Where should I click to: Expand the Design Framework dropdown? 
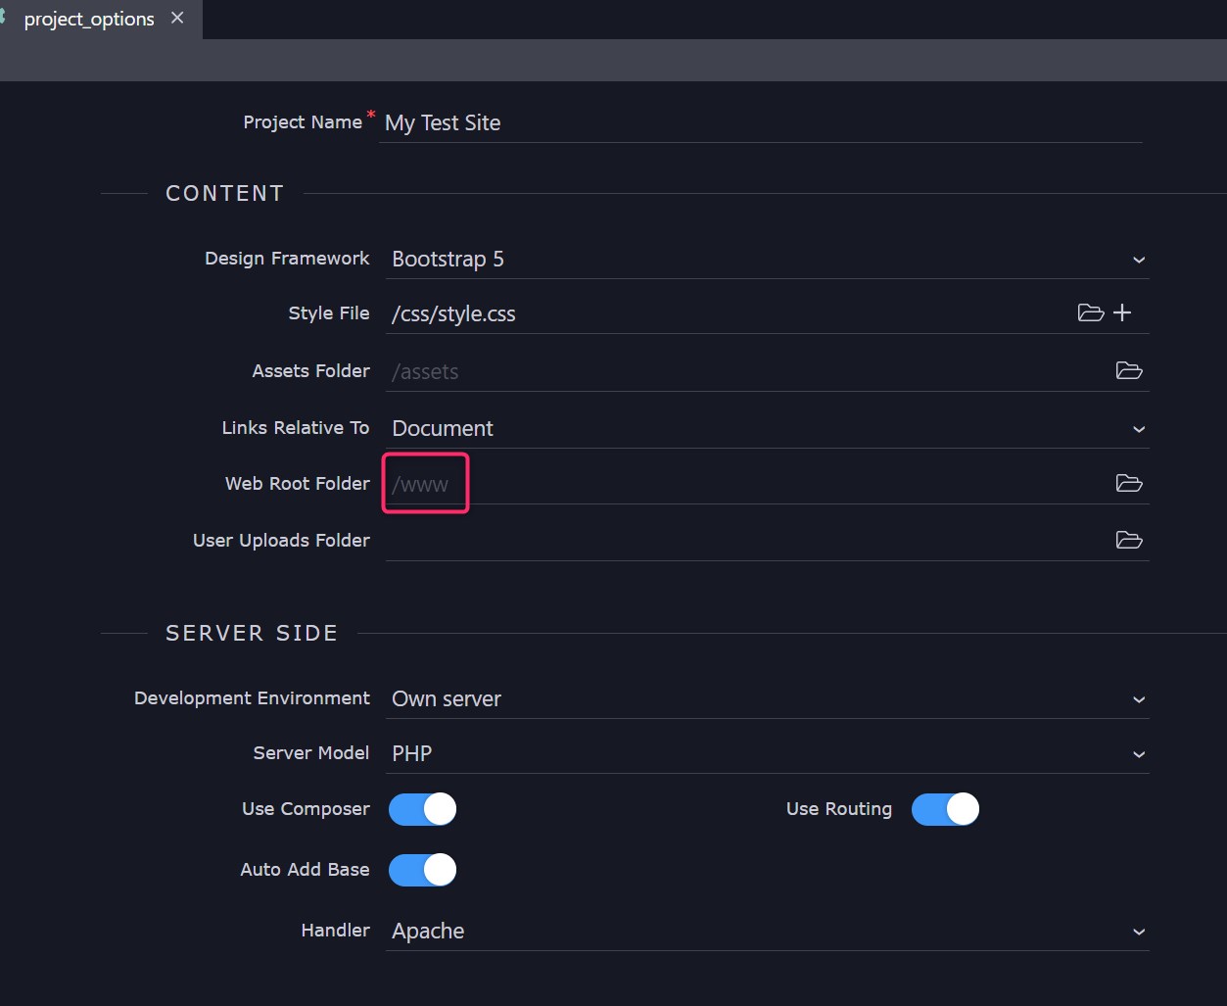[766, 260]
